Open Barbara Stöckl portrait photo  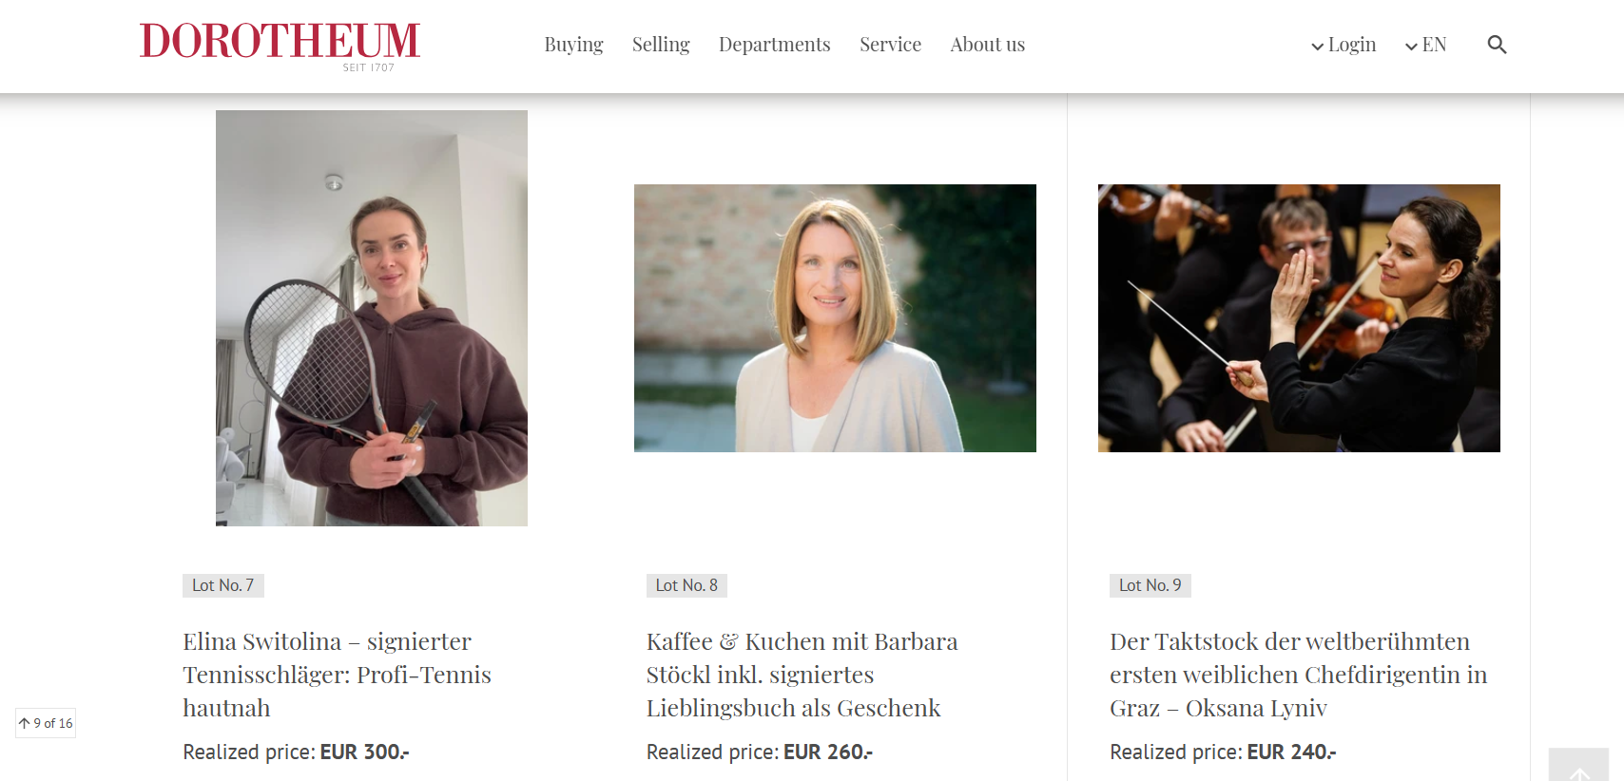tap(835, 318)
